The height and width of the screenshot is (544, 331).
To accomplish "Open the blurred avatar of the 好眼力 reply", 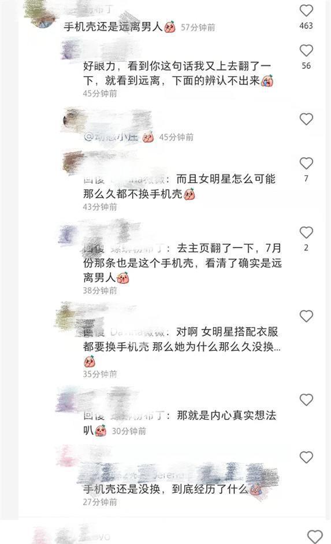I will click(70, 50).
